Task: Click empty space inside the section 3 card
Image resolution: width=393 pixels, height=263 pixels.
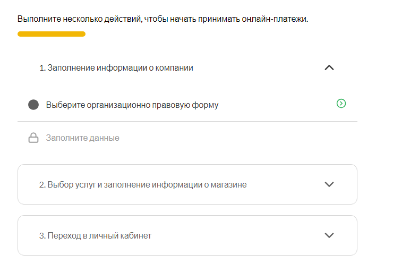Action: tap(239, 235)
